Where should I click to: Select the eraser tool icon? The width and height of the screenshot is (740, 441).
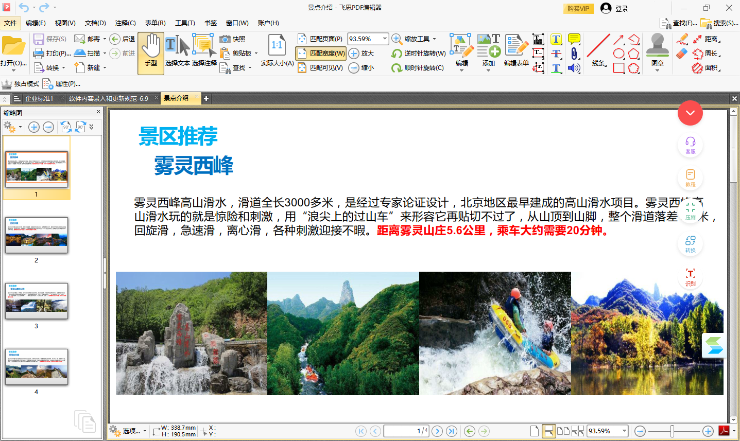[682, 54]
